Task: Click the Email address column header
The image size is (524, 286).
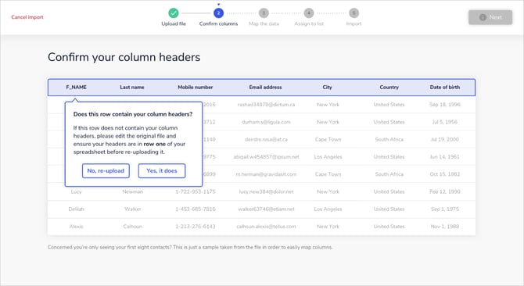Action: (x=265, y=87)
